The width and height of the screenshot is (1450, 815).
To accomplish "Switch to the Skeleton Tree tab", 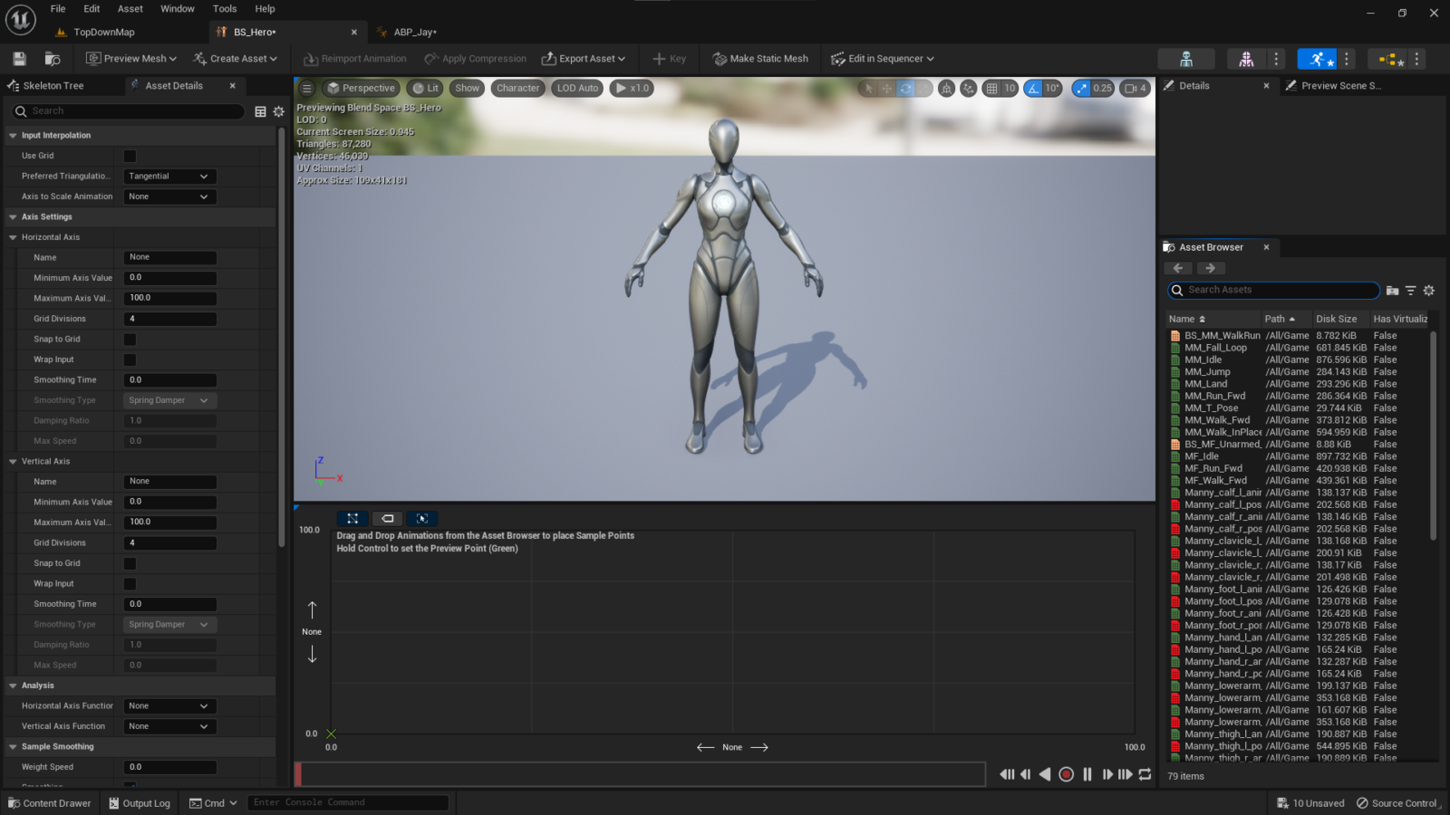I will pos(53,86).
